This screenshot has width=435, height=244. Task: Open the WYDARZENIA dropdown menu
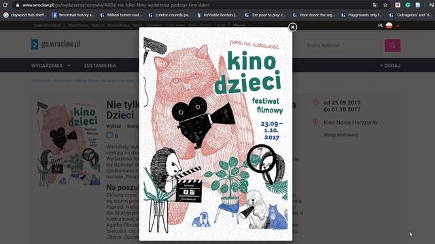50,66
